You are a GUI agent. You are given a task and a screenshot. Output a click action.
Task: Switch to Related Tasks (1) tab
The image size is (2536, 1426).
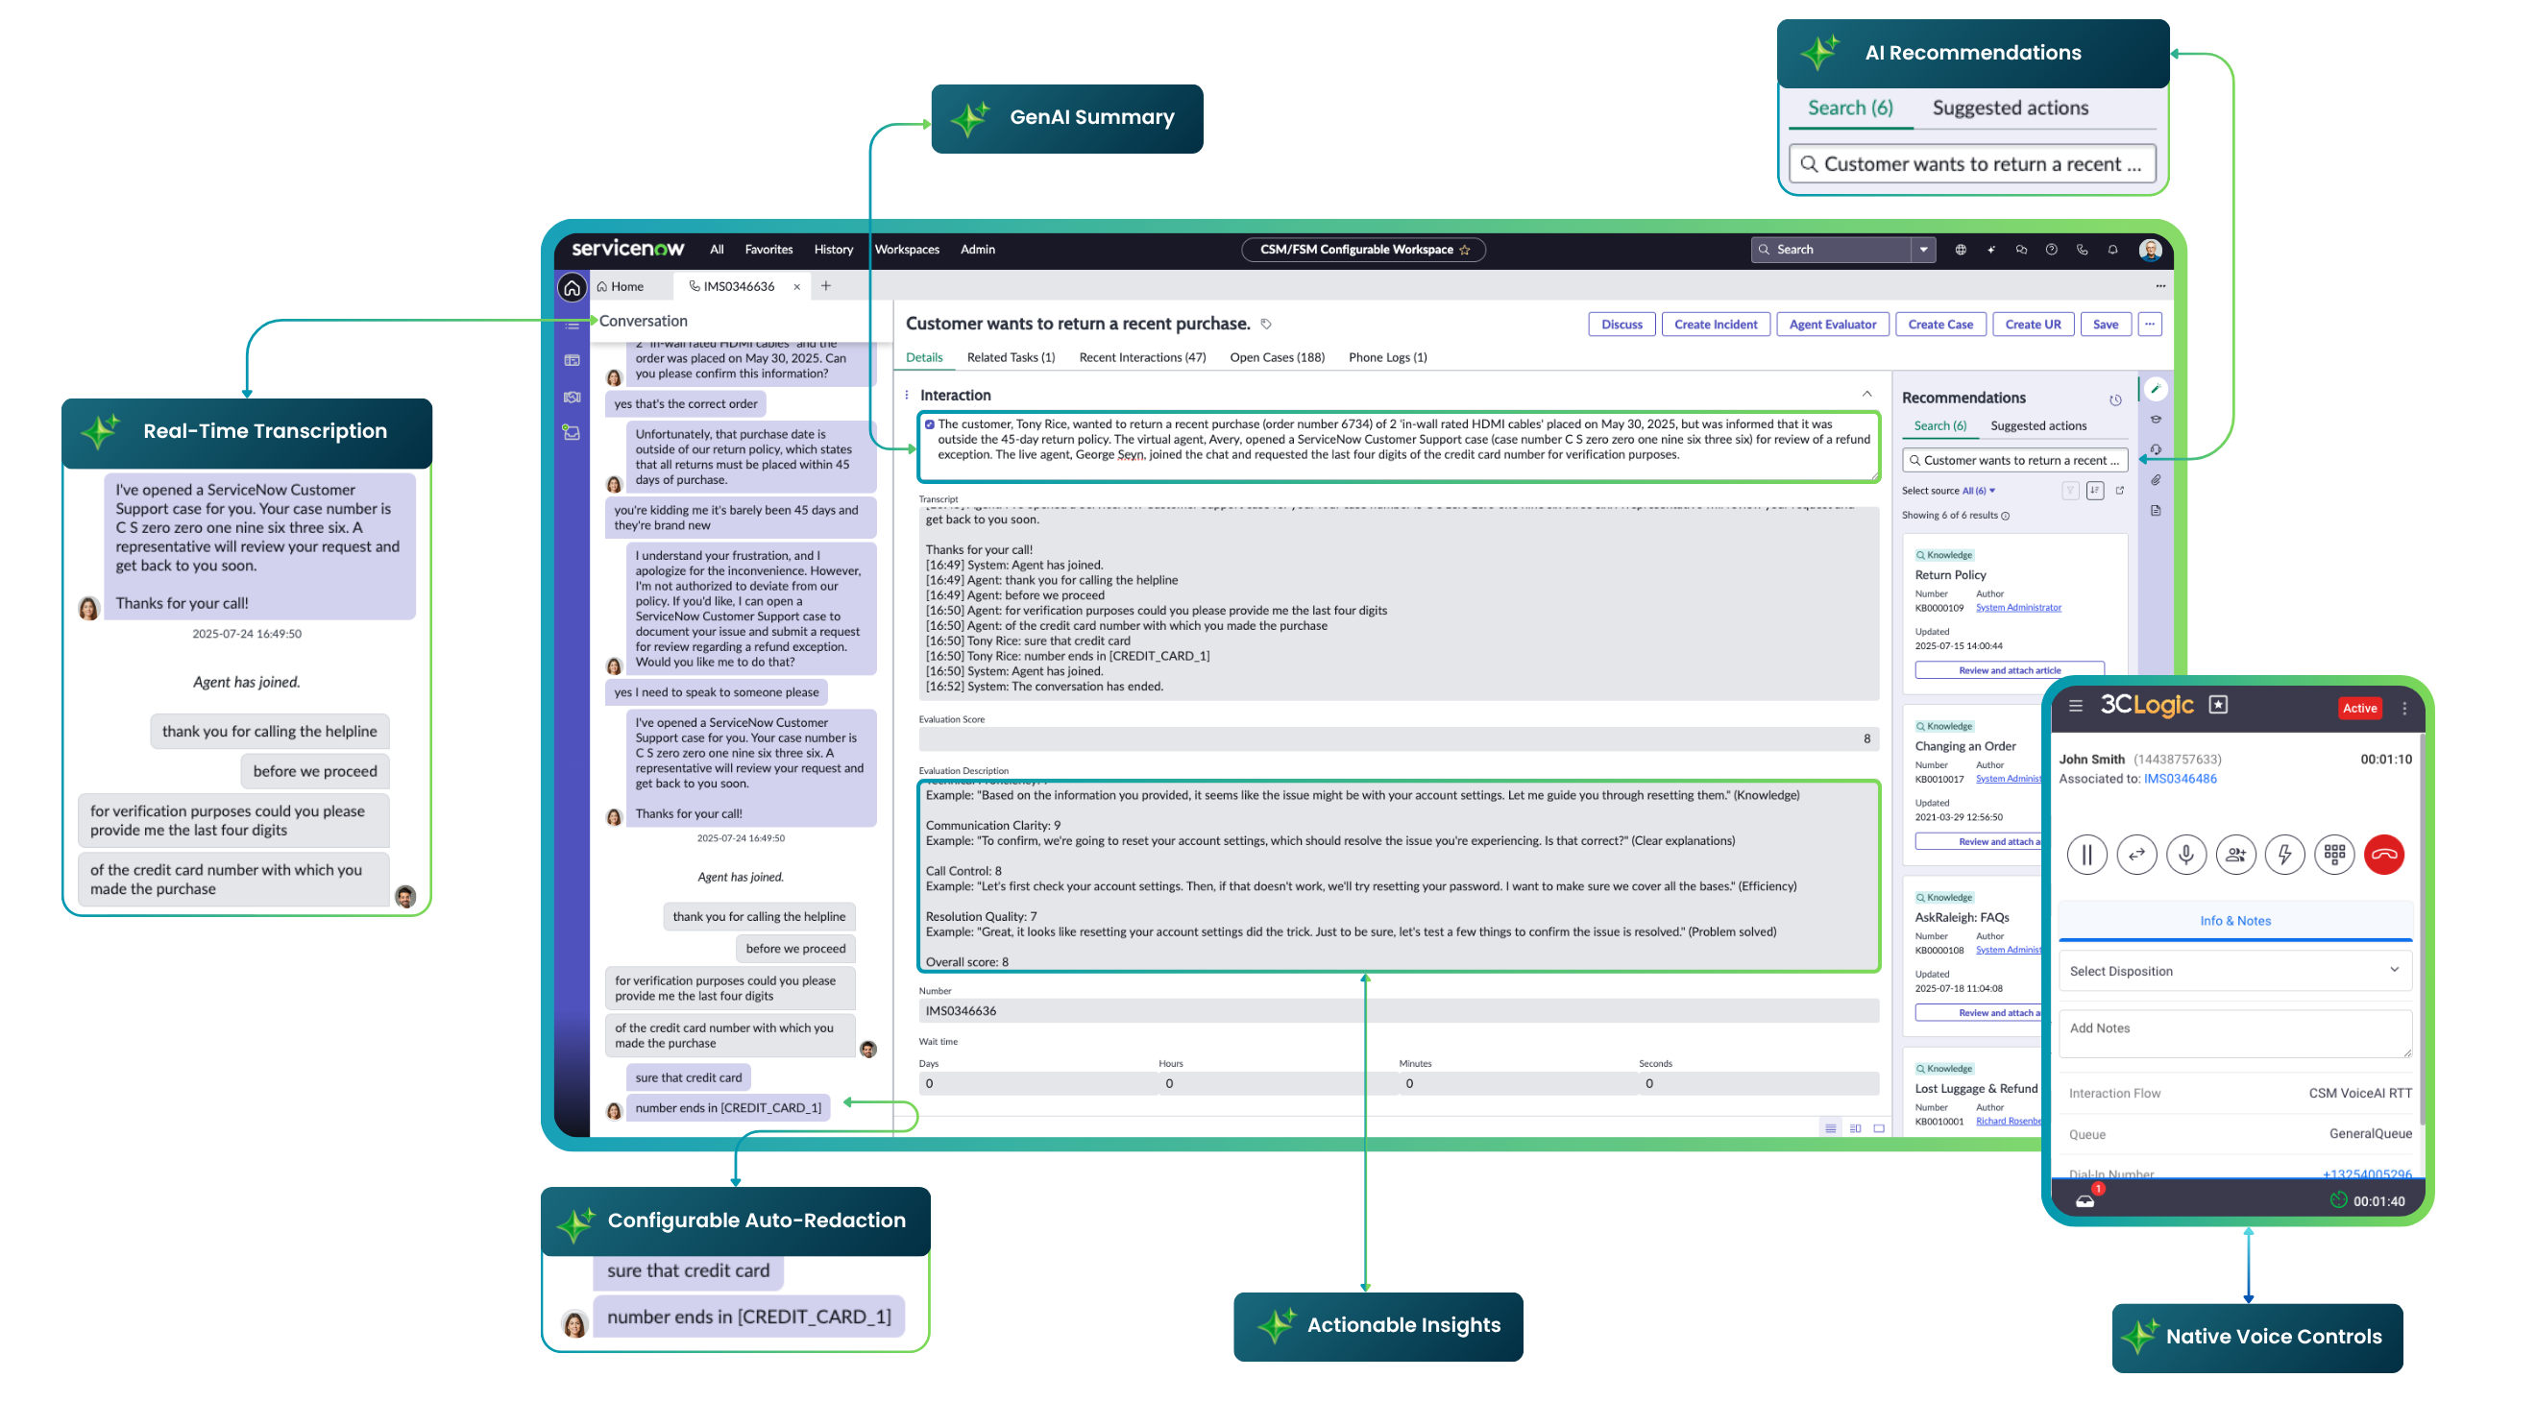point(1010,357)
